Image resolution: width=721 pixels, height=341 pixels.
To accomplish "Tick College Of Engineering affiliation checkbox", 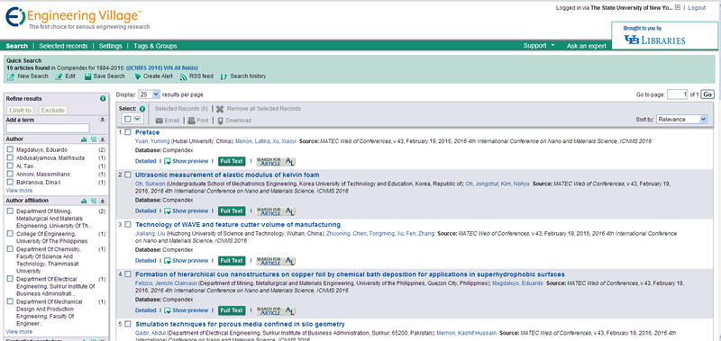I will pyautogui.click(x=10, y=234).
